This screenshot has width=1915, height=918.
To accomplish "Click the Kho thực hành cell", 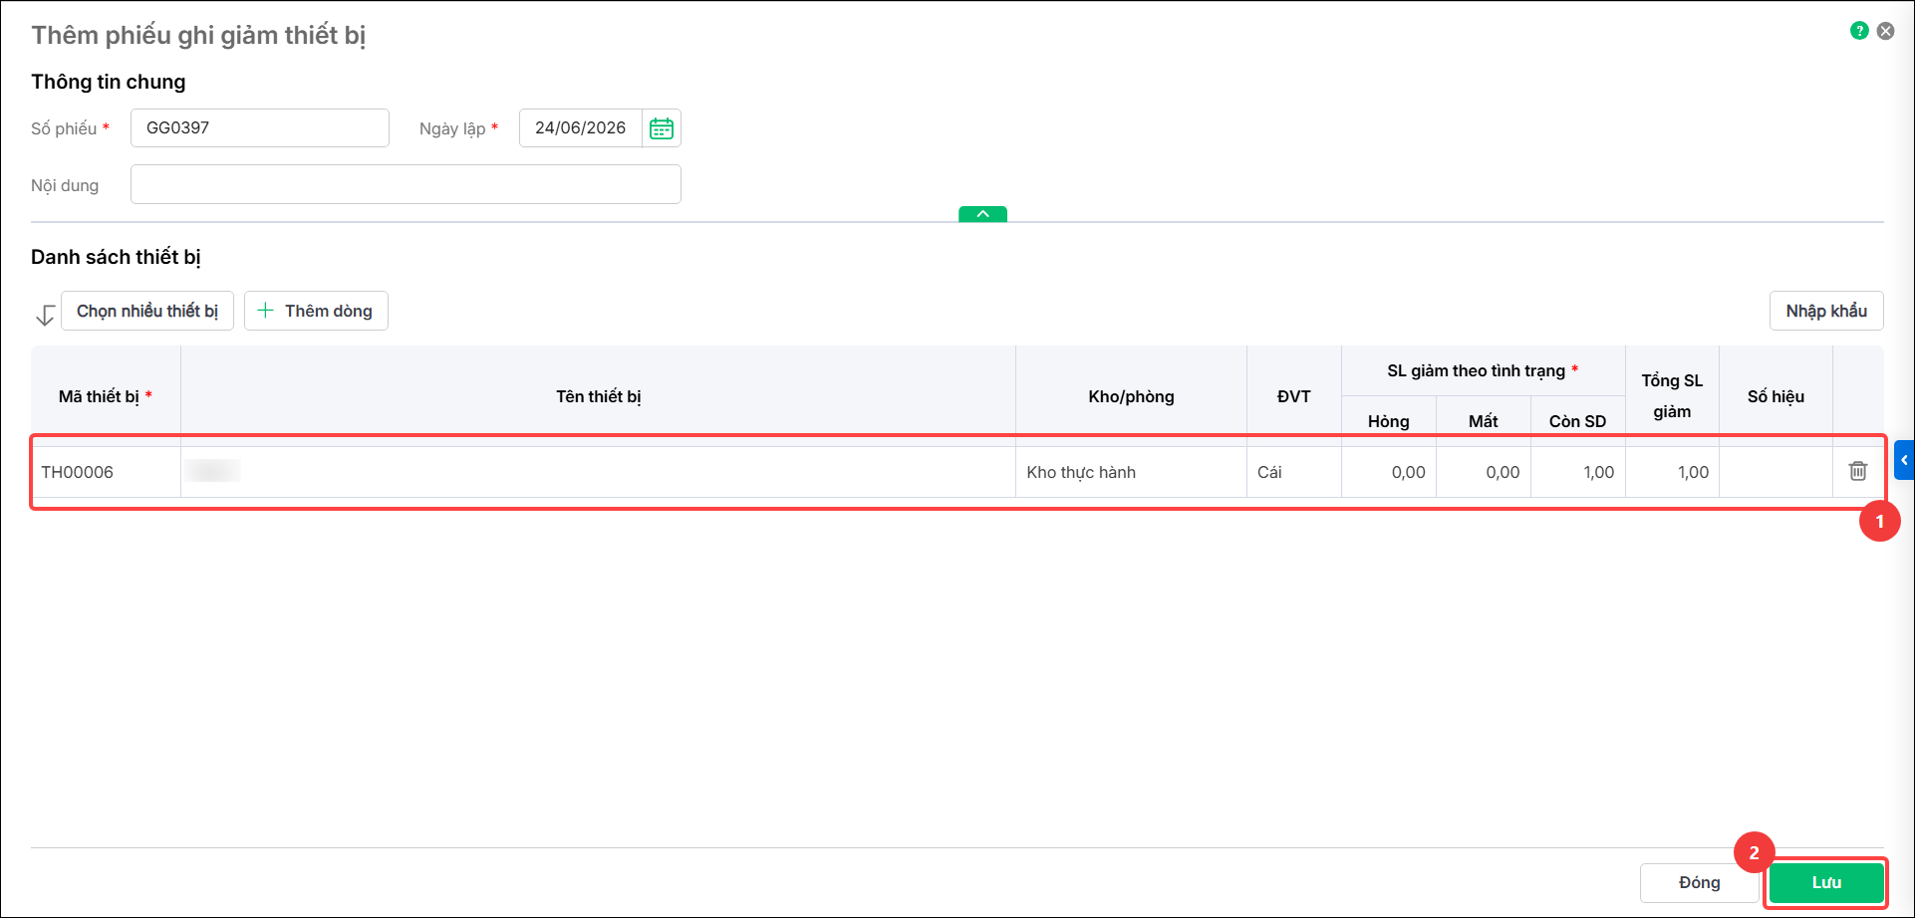I will 1131,472.
